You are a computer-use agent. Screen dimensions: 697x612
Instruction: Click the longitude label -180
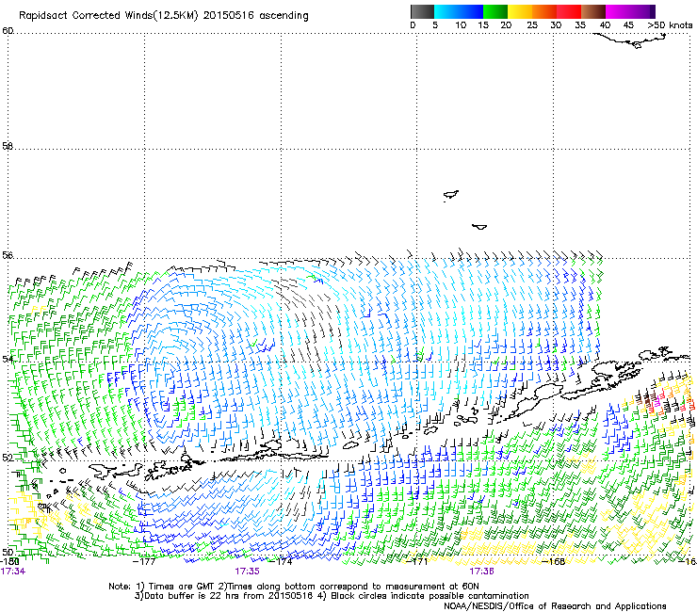click(x=9, y=561)
